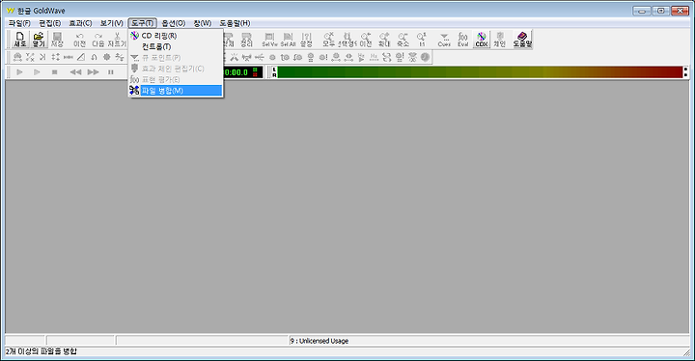Click the 정리 (Trim) toolbar icon

pyautogui.click(x=246, y=39)
